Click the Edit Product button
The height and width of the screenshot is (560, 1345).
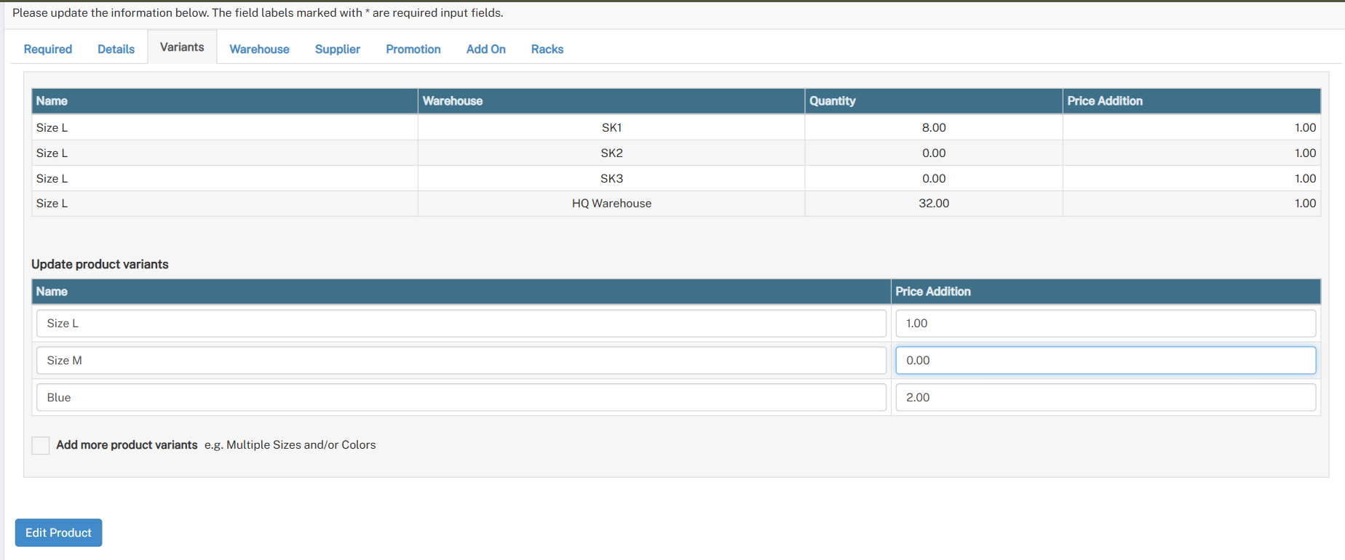click(58, 532)
